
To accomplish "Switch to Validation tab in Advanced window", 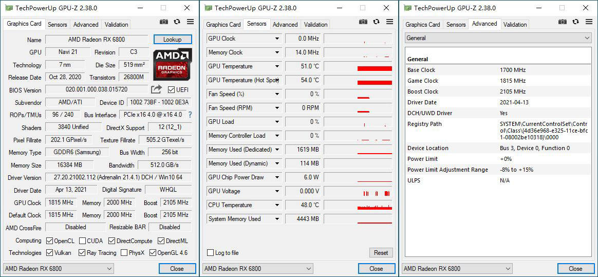I will [515, 25].
